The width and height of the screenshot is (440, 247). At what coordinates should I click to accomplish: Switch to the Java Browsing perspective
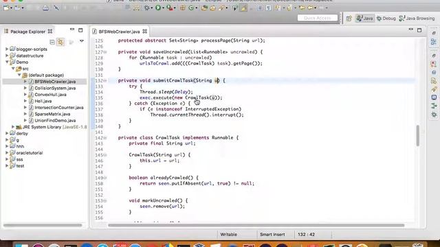(417, 19)
